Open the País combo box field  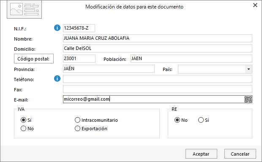point(215,69)
